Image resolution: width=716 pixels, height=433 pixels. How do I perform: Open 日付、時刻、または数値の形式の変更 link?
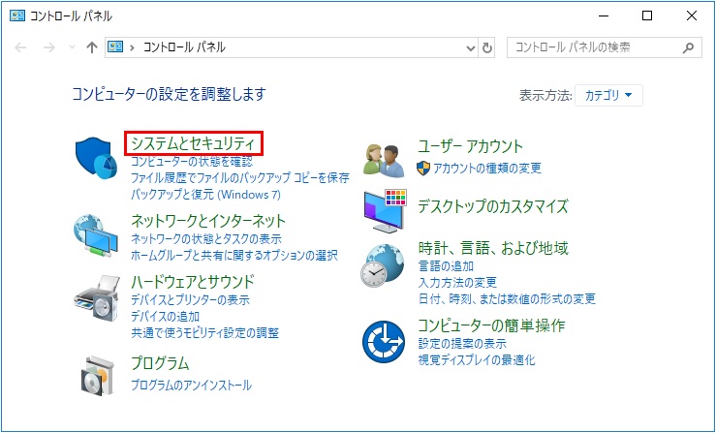click(x=507, y=298)
